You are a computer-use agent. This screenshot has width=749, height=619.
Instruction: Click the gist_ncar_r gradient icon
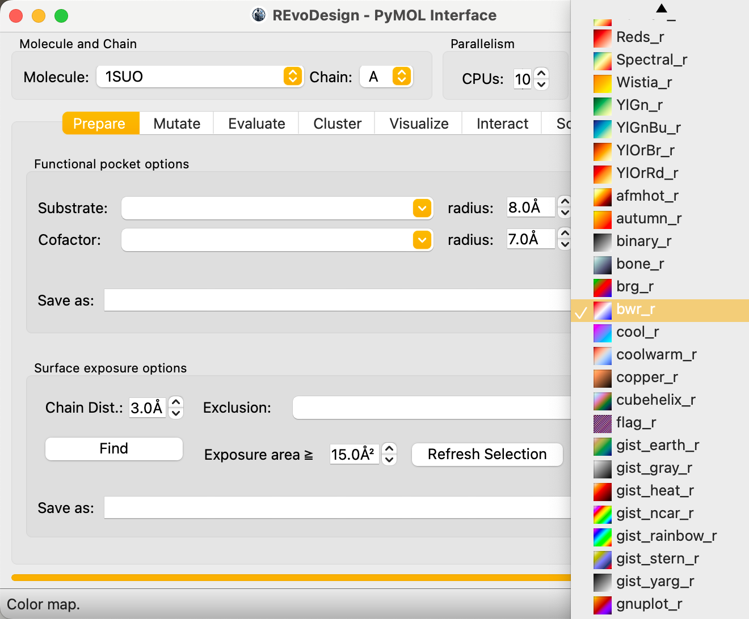603,514
